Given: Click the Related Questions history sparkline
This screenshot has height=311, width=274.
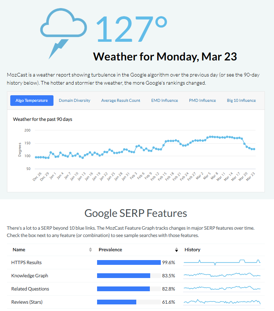Looking at the screenshot, I should [222, 289].
